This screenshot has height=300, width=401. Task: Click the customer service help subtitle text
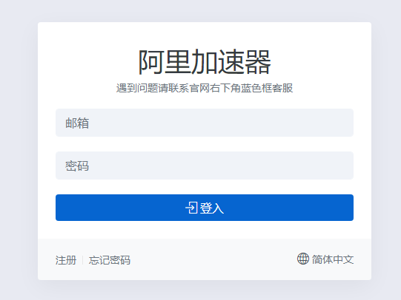click(205, 88)
